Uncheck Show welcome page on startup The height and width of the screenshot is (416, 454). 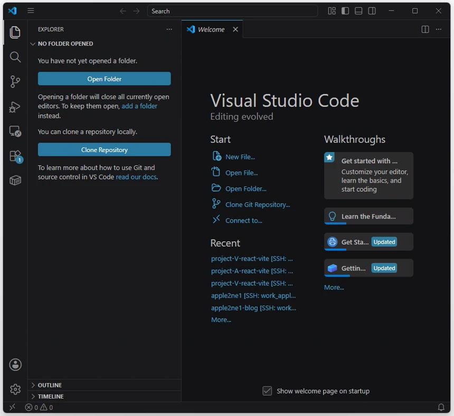point(267,391)
